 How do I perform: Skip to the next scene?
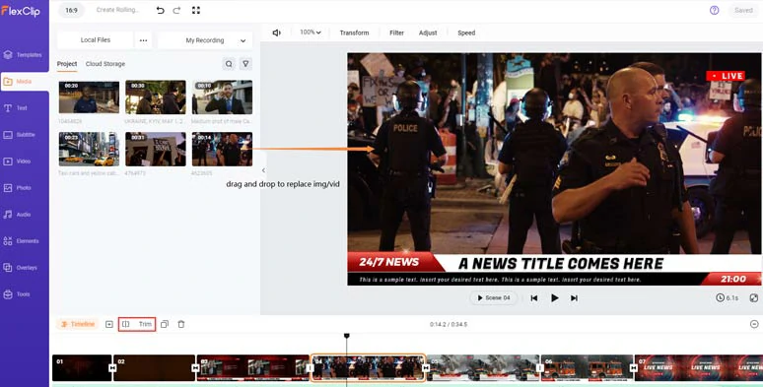point(574,298)
